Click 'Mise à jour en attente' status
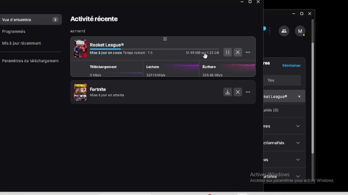Viewport: 348px width, 195px height. [107, 95]
